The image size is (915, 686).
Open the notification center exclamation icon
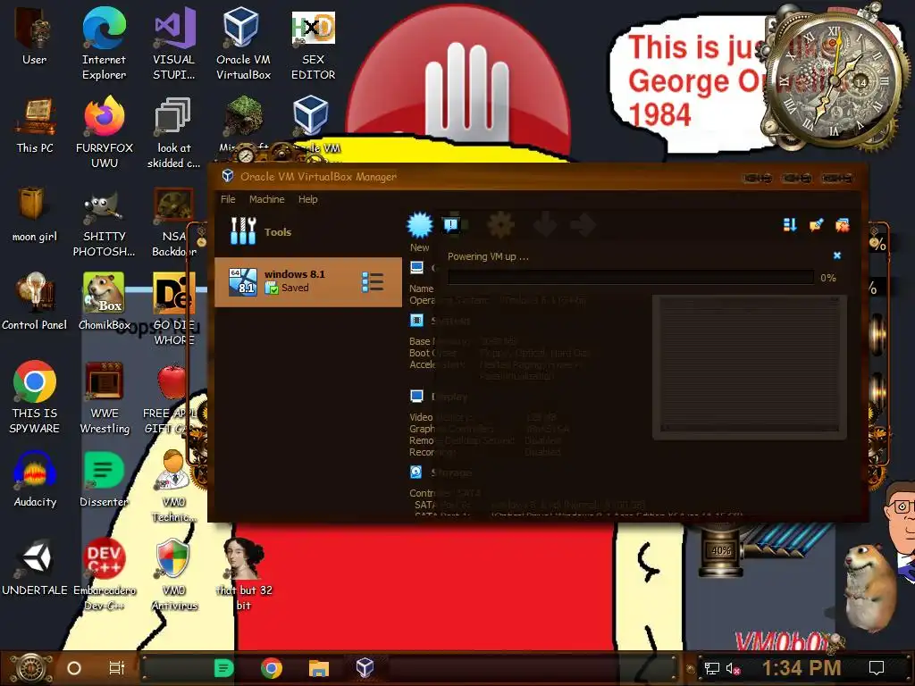pos(451,224)
